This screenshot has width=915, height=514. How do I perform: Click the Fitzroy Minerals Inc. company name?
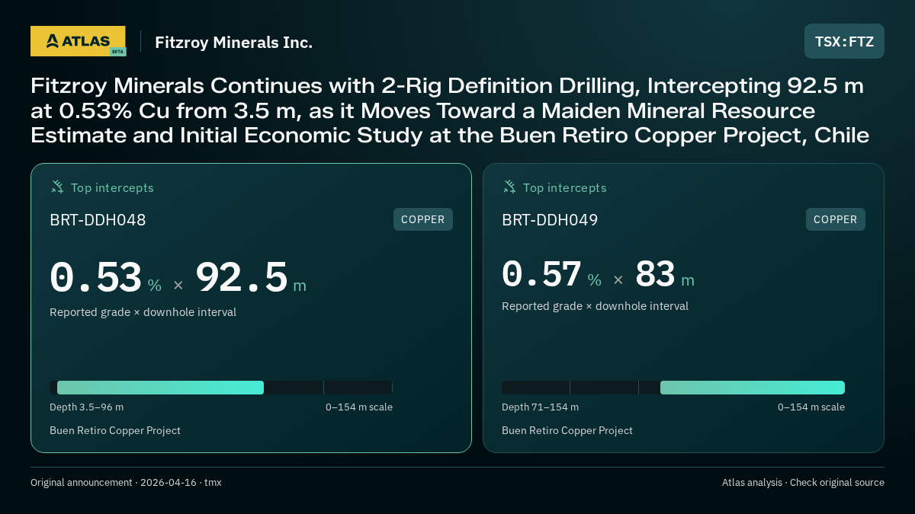[233, 43]
